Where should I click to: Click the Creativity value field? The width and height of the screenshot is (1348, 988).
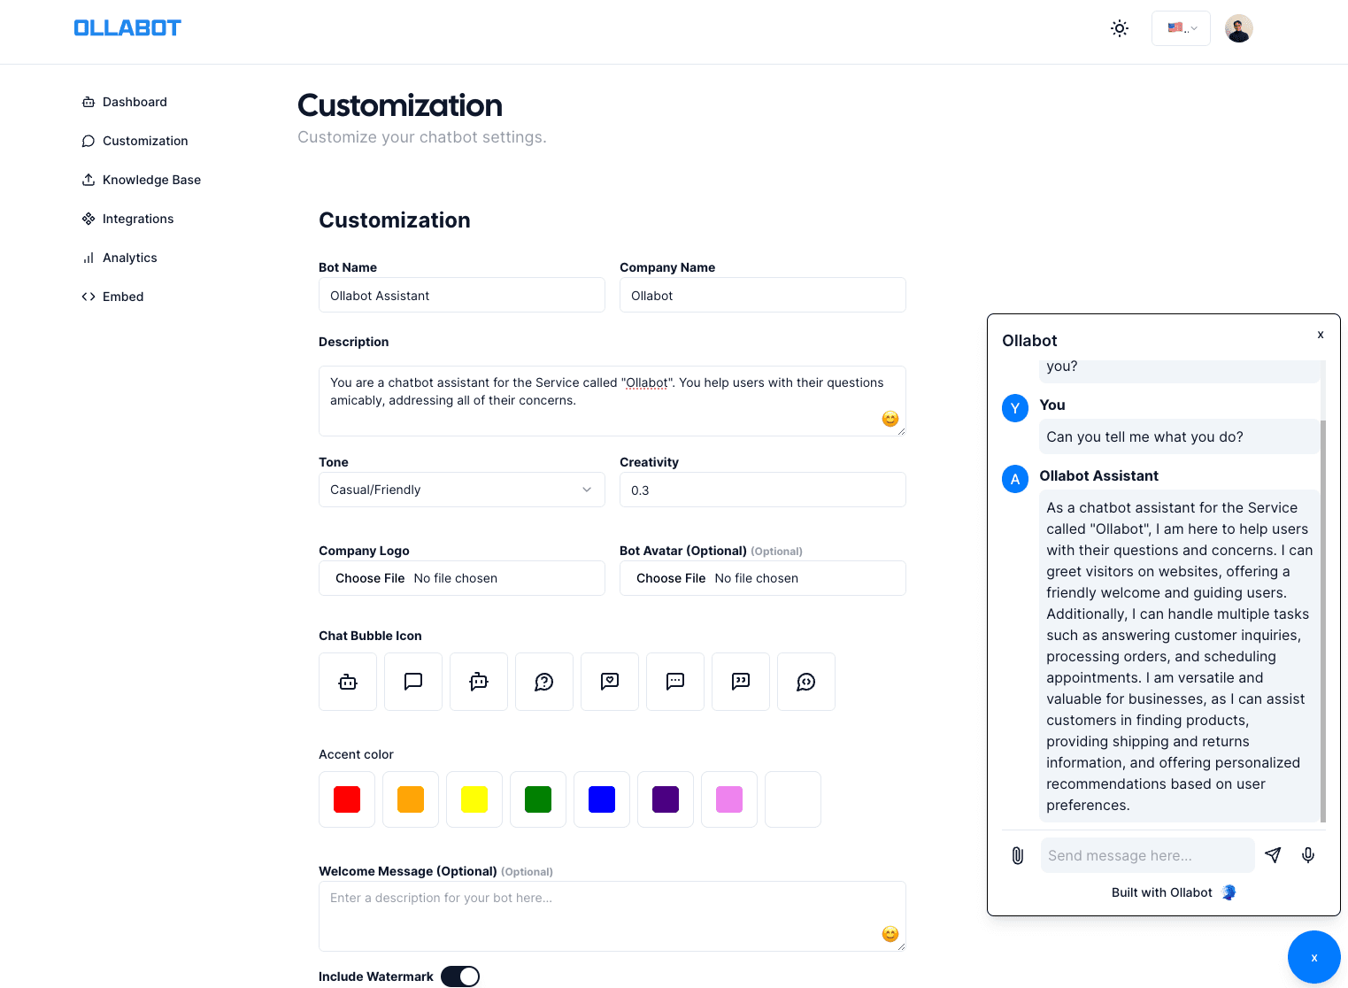click(x=763, y=490)
